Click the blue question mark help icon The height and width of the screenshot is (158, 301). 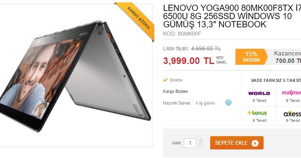[228, 103]
